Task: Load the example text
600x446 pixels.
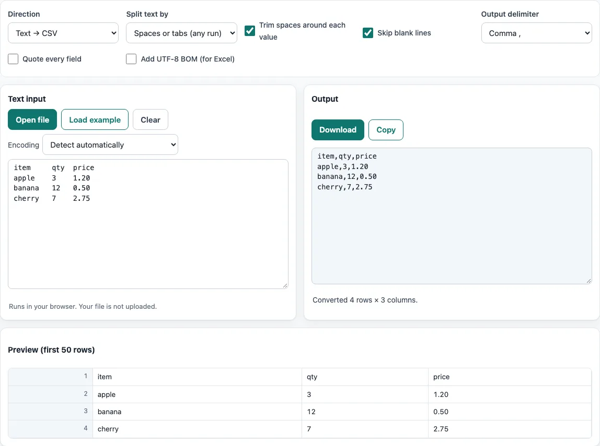Action: pos(95,119)
